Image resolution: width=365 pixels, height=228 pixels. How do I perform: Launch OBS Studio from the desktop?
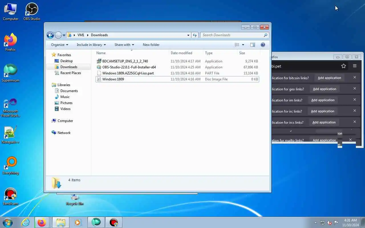click(32, 12)
